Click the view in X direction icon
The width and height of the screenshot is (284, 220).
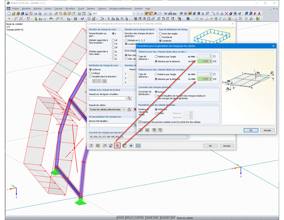159,18
